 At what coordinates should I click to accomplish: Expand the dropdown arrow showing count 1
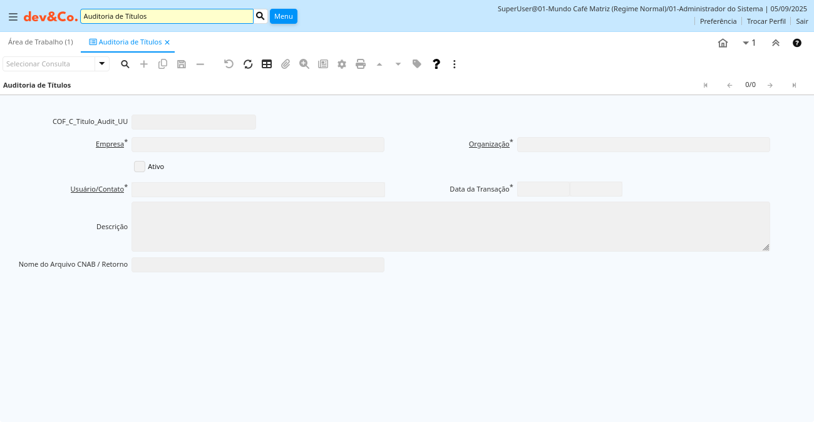click(x=749, y=43)
